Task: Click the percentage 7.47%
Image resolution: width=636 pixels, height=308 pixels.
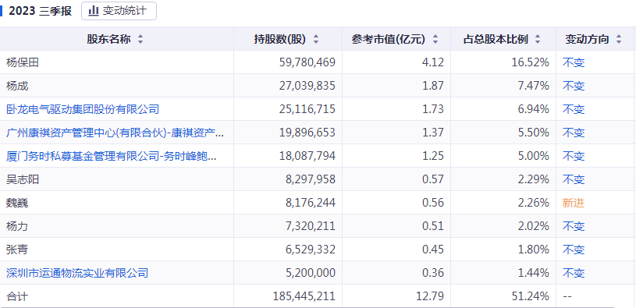Action: 533,86
